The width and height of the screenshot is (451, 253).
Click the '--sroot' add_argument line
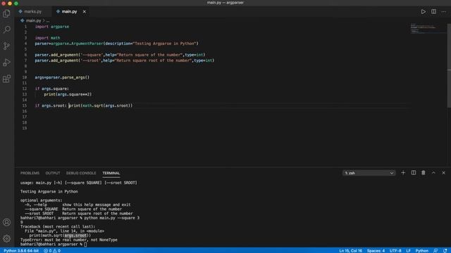coord(125,60)
